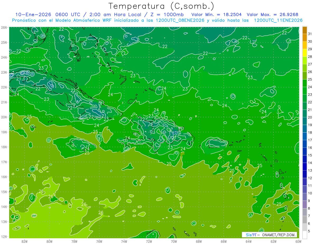317x245 pixels.
Task: Click the '76W' longitude axis label
Action: 99,241
